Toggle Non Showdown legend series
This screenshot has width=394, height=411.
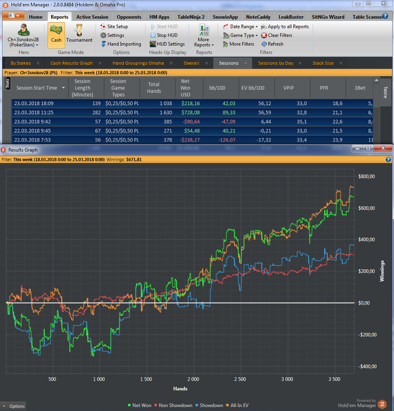point(174,405)
